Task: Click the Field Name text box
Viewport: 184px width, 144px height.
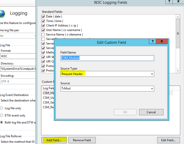Action: click(107, 58)
